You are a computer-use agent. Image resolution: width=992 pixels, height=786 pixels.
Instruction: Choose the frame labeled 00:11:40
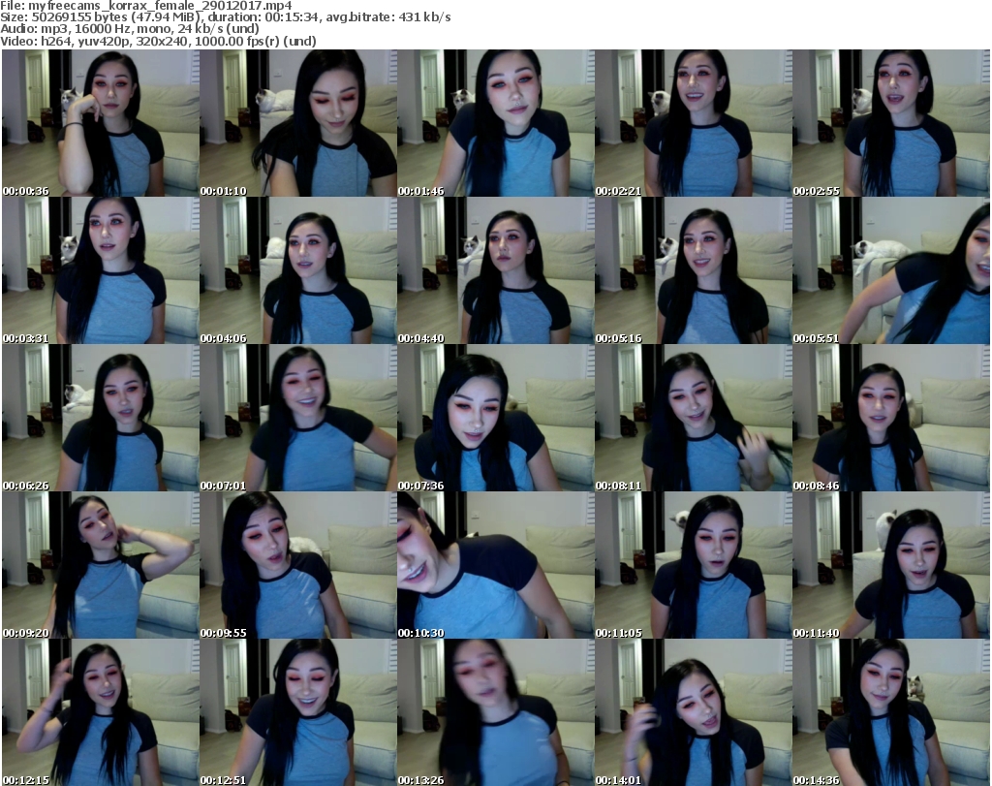891,565
